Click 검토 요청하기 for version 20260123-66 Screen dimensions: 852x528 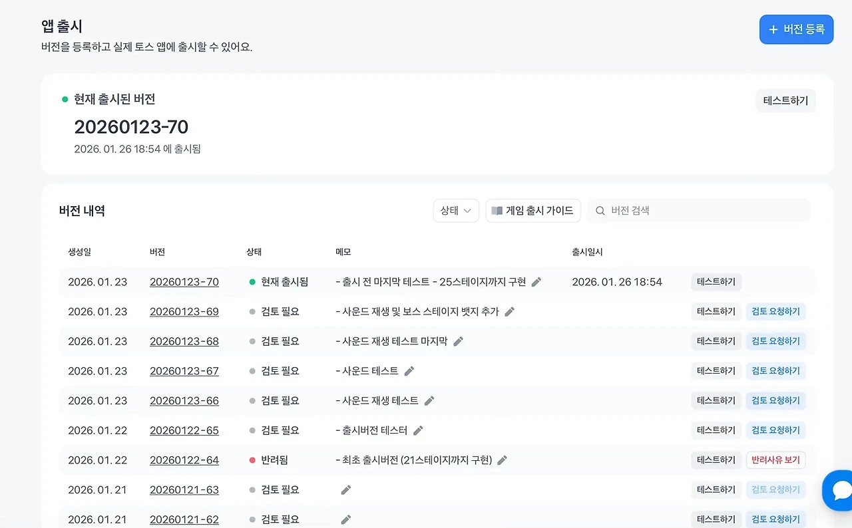click(x=775, y=401)
